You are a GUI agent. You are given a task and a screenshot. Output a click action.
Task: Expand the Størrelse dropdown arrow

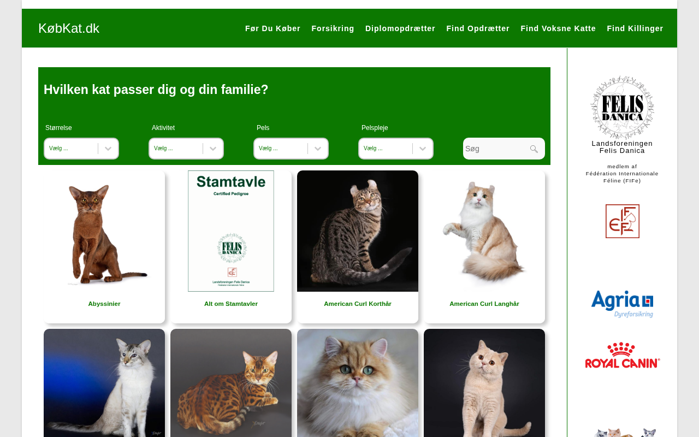(108, 149)
